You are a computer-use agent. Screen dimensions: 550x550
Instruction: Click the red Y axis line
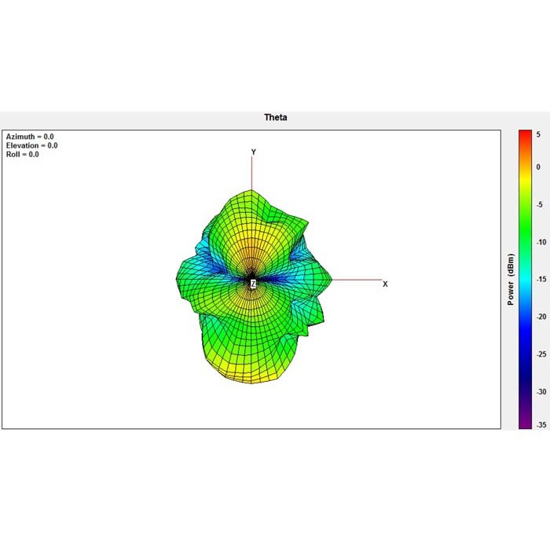coord(251,173)
